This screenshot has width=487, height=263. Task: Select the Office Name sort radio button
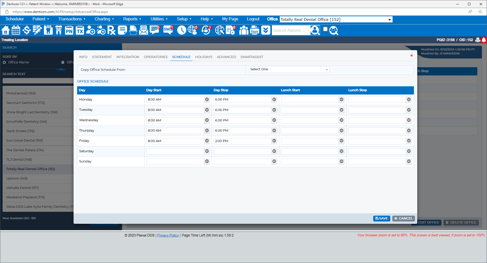[x=4, y=62]
